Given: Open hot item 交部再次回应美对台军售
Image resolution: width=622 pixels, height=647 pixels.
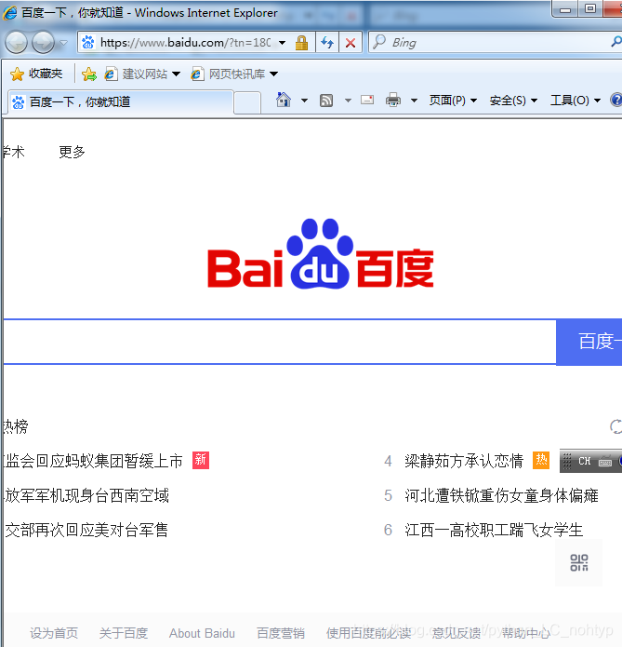Looking at the screenshot, I should coord(86,530).
